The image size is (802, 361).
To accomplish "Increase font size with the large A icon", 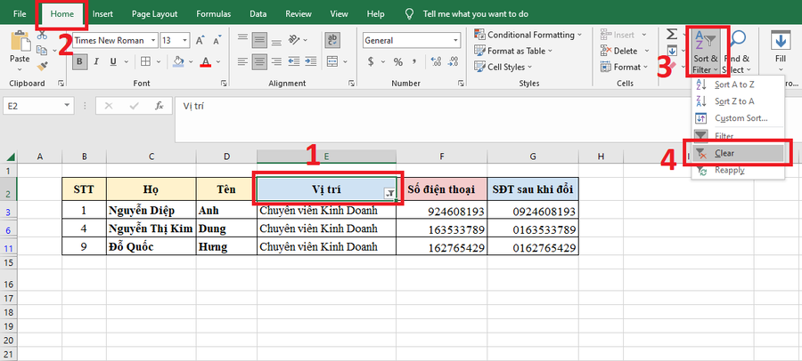I will [x=200, y=40].
